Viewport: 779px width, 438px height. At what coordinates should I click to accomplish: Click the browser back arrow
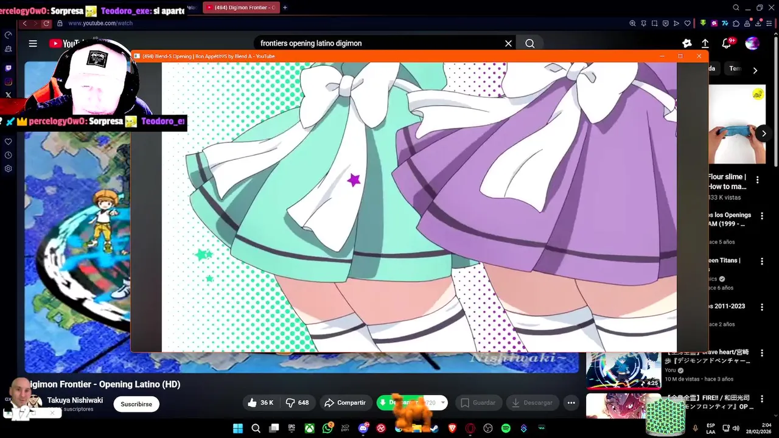(24, 23)
